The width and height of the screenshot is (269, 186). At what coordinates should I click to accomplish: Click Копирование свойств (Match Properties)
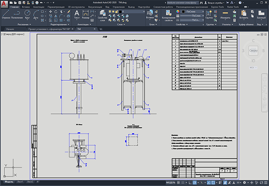pos(169,15)
